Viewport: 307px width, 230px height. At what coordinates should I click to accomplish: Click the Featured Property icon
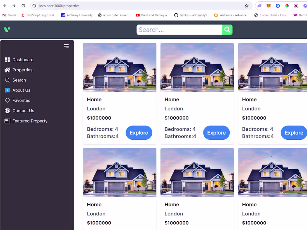(x=7, y=121)
